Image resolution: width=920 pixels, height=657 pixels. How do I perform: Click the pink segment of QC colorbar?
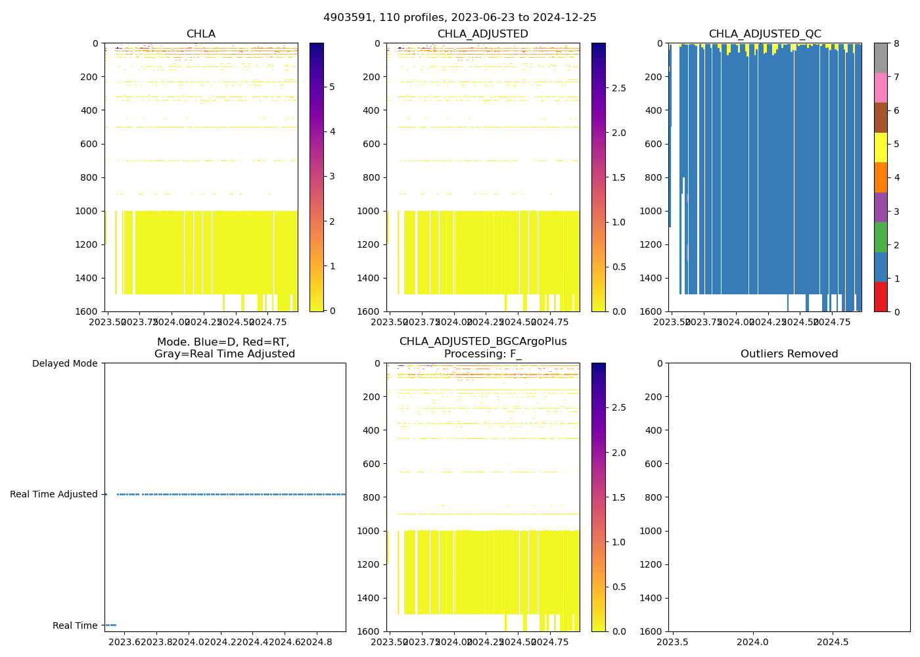tap(881, 87)
